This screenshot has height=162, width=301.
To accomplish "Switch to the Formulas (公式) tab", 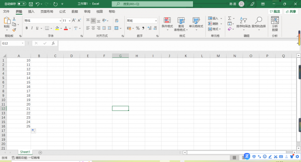I will tap(62, 12).
